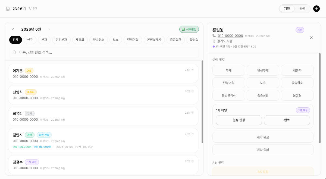Set status to 재통화 in detail panel

[297, 70]
